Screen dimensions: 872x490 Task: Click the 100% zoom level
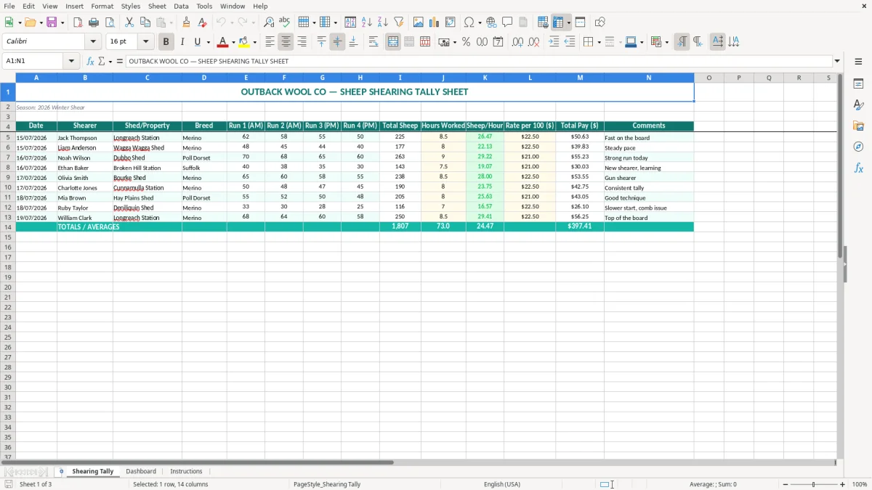coord(860,484)
